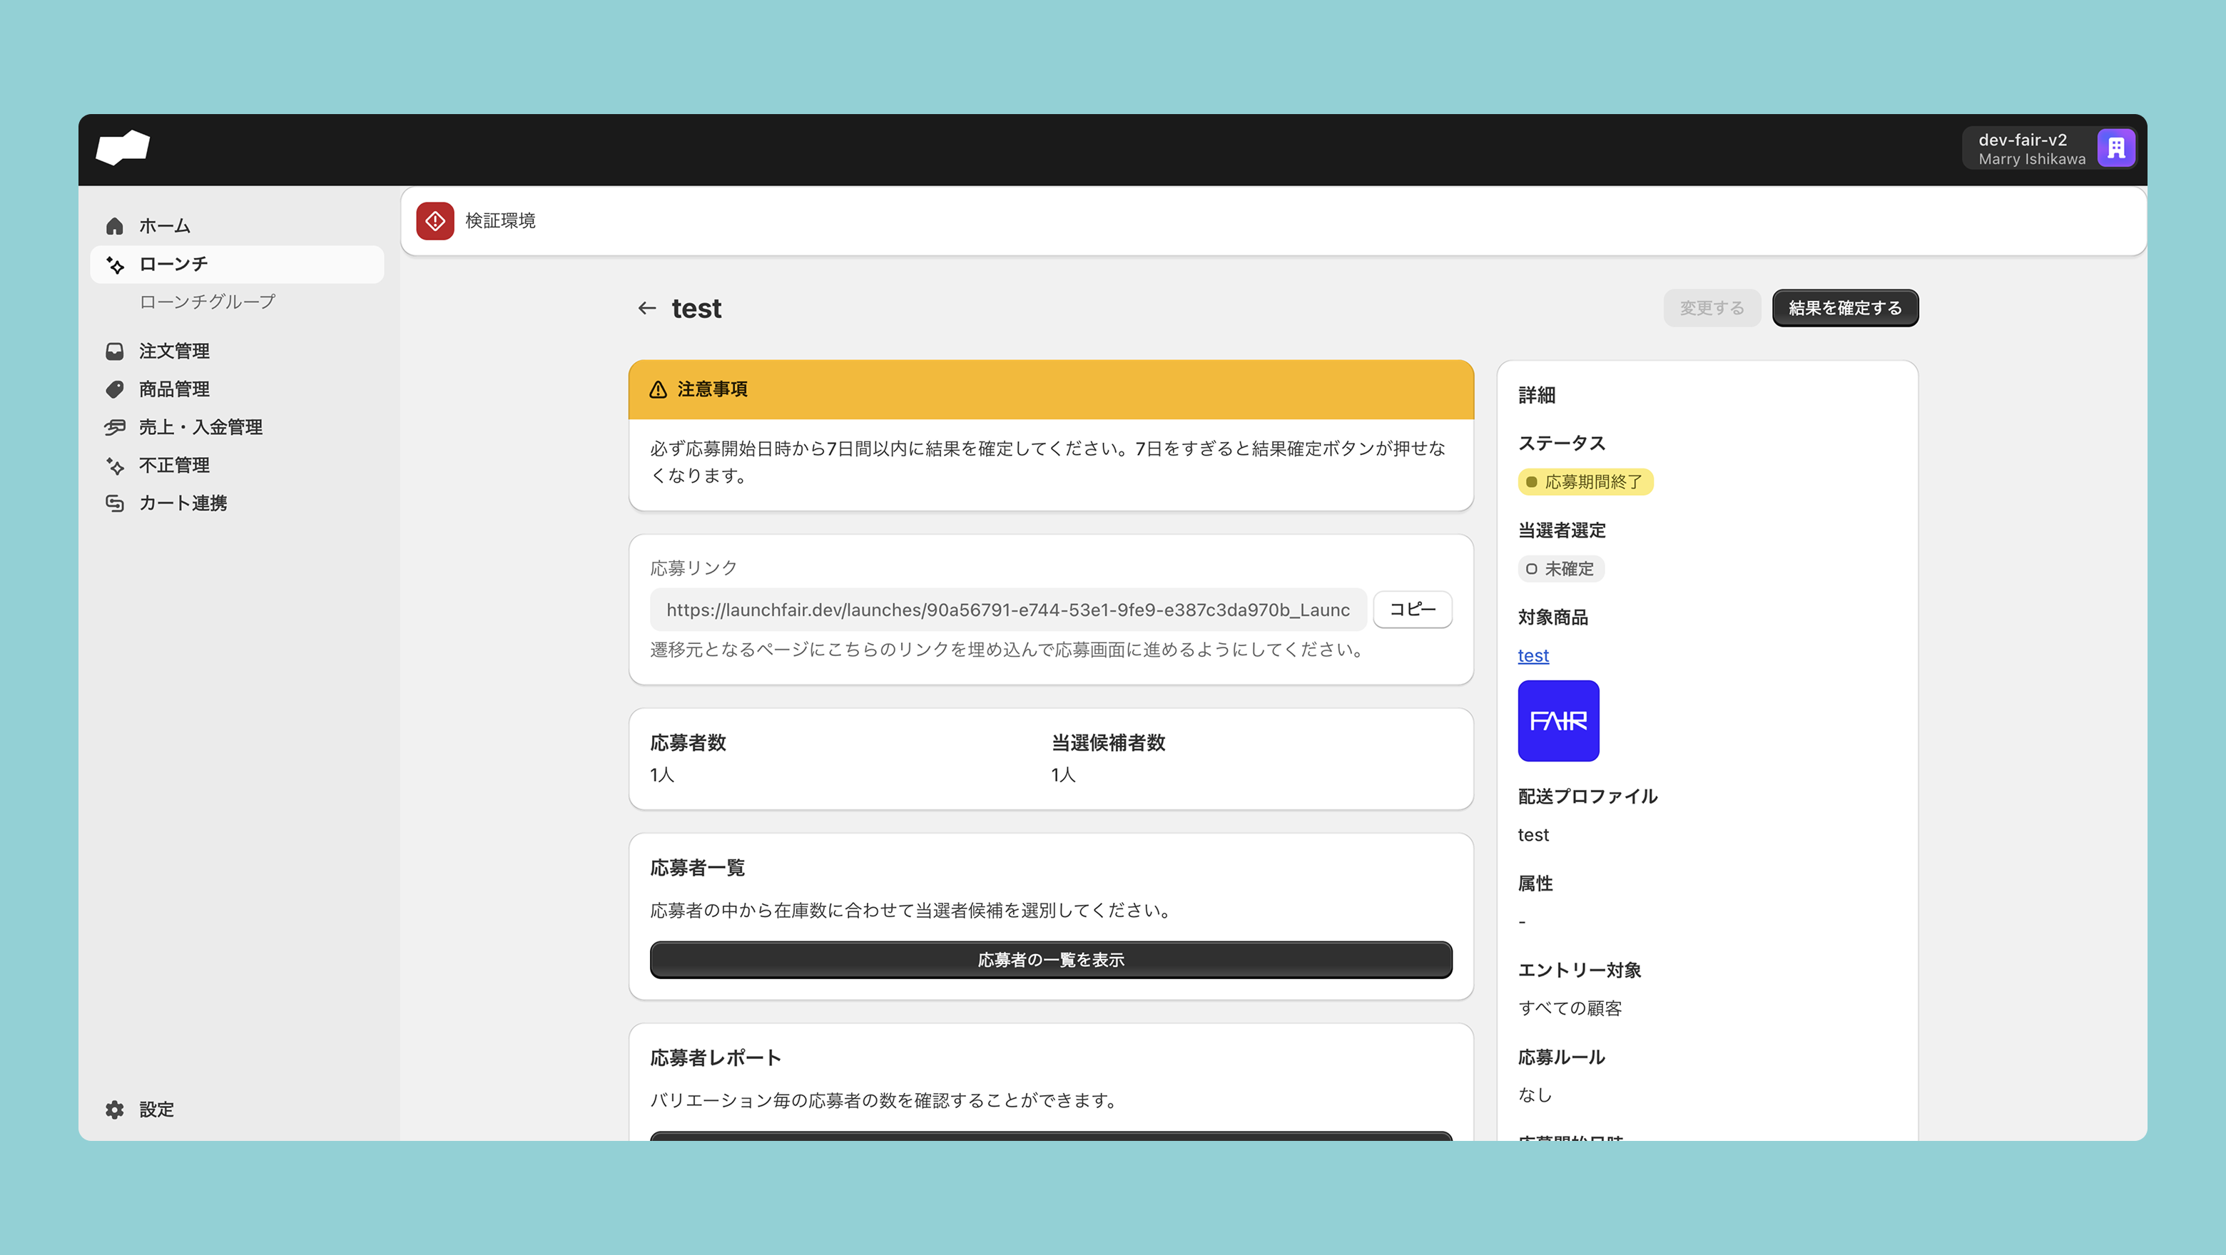Click the back arrow beside test
The width and height of the screenshot is (2226, 1255).
click(x=646, y=308)
